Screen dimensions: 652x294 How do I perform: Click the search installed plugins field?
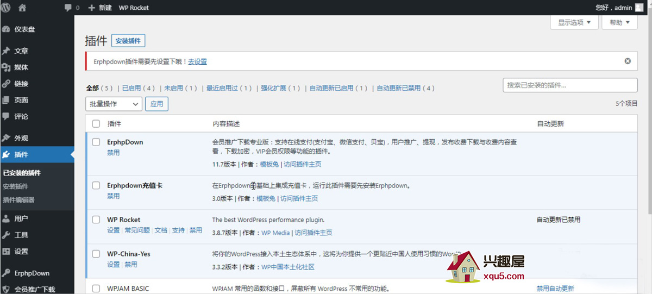pos(570,85)
